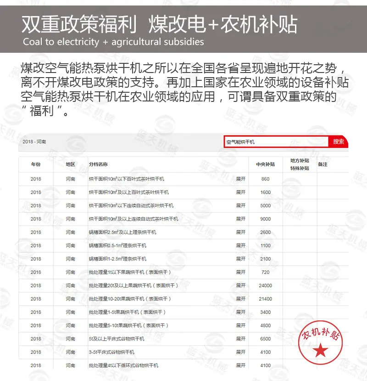Click the subsidy value 2600

click(266, 232)
